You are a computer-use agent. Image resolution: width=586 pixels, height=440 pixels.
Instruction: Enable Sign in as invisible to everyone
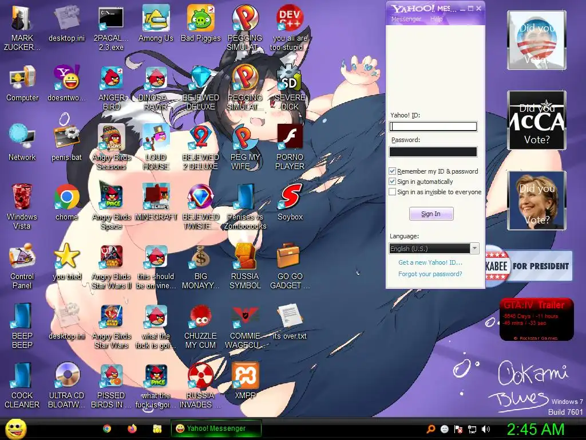[392, 192]
